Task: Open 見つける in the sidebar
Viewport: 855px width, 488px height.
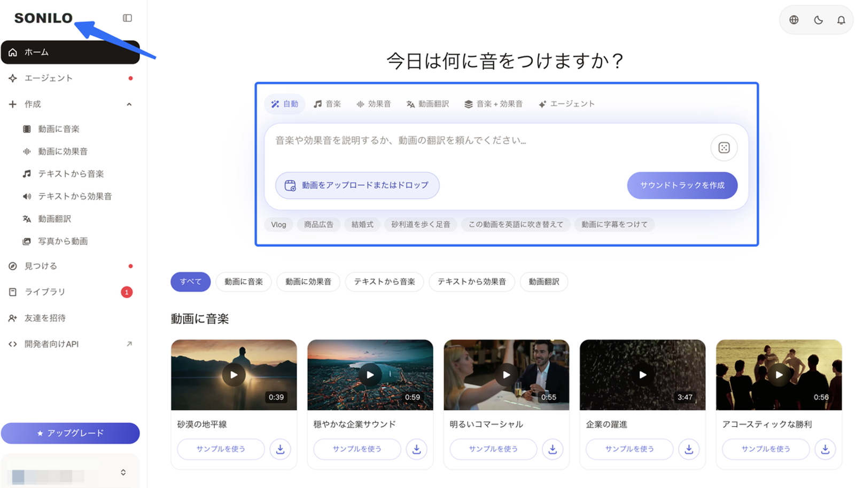Action: click(x=70, y=266)
